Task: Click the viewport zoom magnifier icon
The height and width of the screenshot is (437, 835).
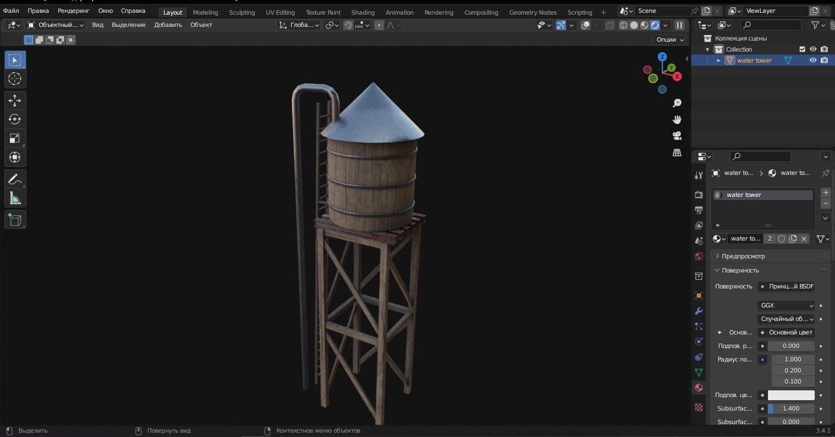Action: click(677, 103)
